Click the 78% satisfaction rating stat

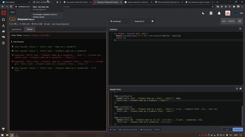(24, 24)
